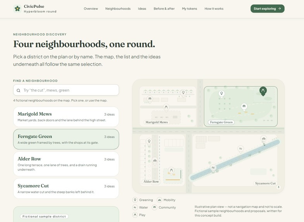Click the '3 ideas' count on Ferngate Green card
The height and width of the screenshot is (222, 304).
[x=109, y=137]
